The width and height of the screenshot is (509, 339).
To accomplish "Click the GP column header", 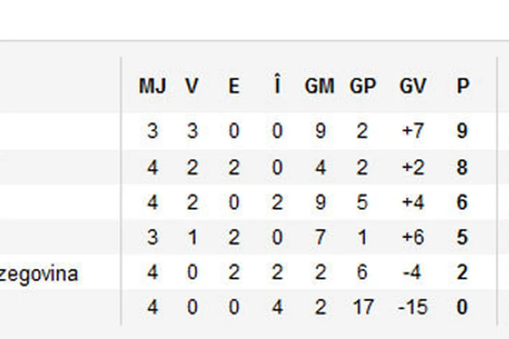I will tap(363, 86).
